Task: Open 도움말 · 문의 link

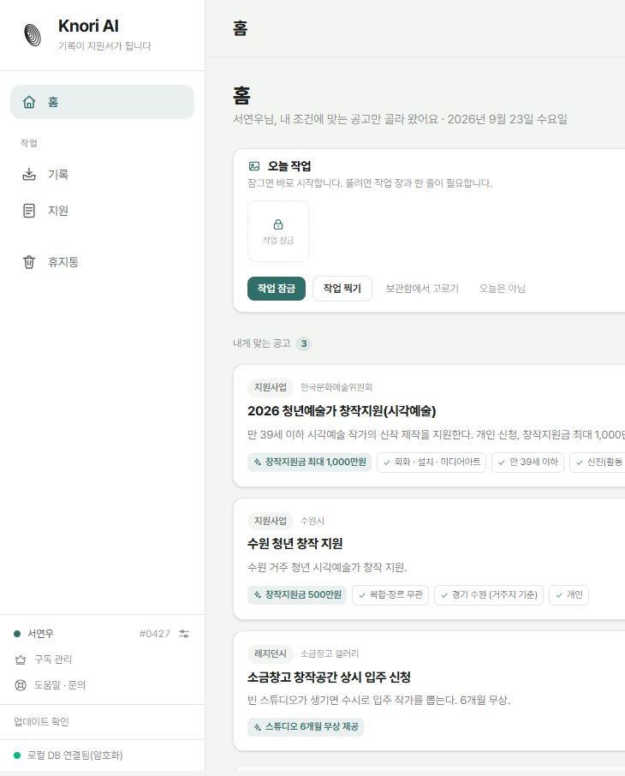Action: pyautogui.click(x=59, y=685)
